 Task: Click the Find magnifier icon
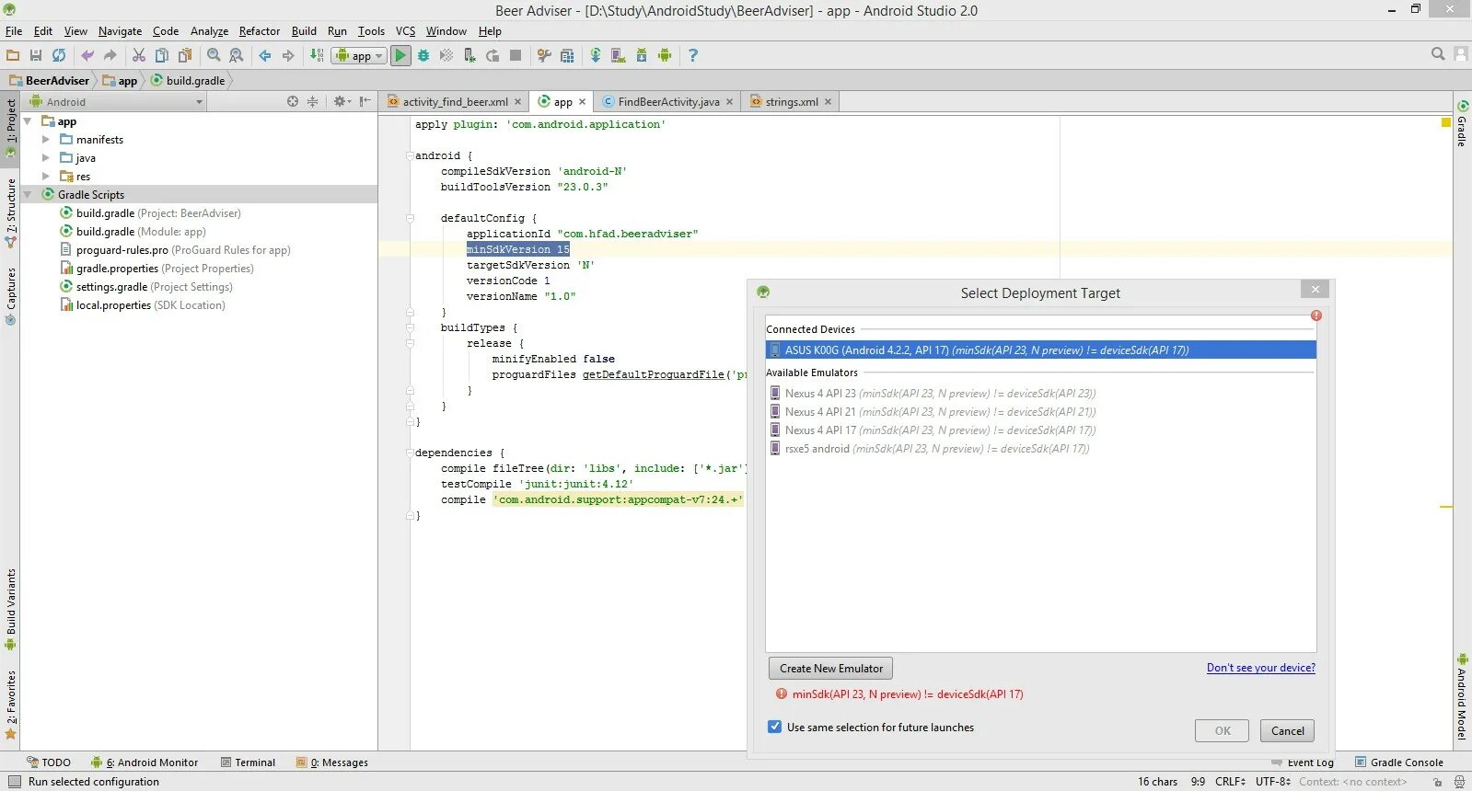(214, 55)
